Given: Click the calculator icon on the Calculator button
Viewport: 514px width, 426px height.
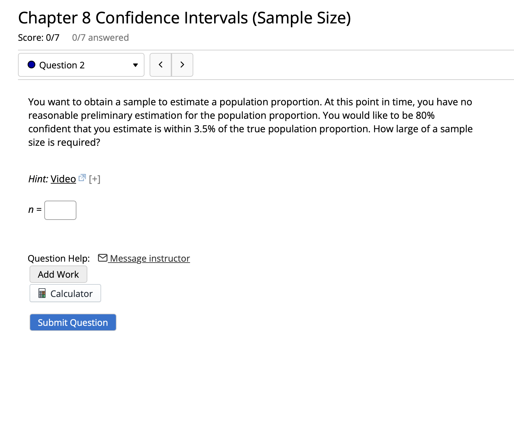Looking at the screenshot, I should coord(42,293).
